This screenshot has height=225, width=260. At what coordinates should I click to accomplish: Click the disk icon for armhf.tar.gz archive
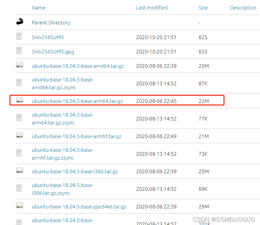(20, 135)
